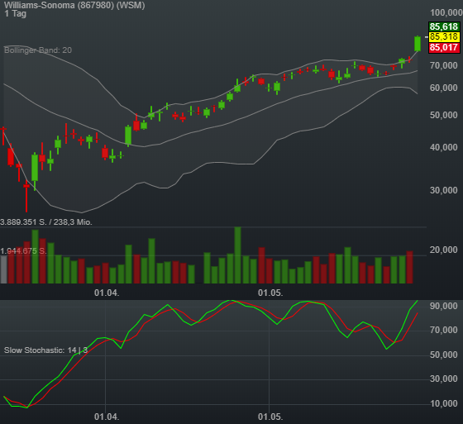The width and height of the screenshot is (463, 424).
Task: Click the 70,000 stochastic axis label
Action: point(444,330)
